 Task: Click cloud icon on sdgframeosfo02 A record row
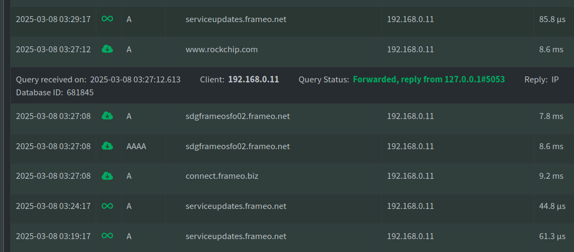coord(107,116)
